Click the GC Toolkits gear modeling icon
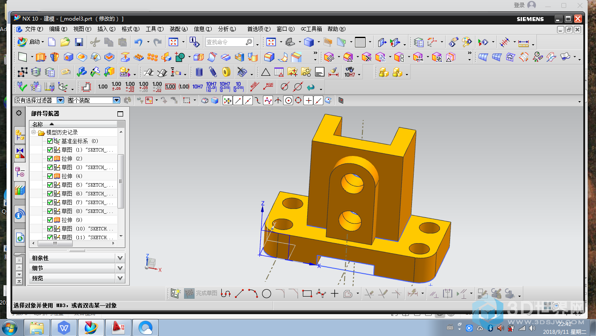Viewport: 596px width, 336px height. coord(227,72)
